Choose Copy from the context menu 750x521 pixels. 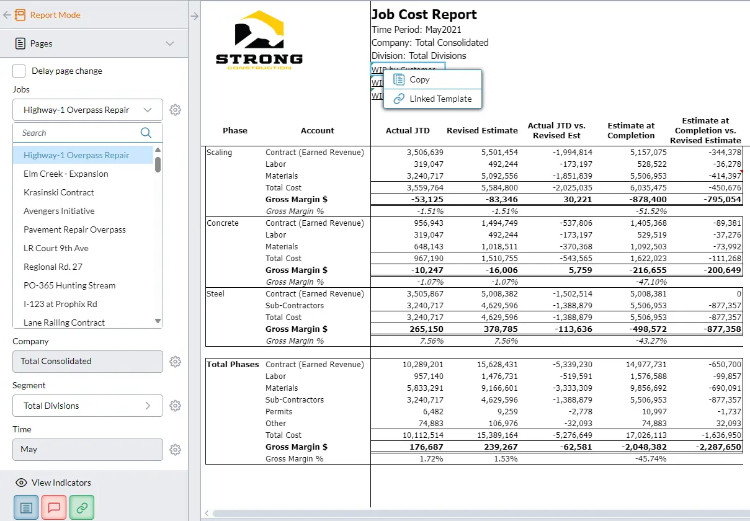[432, 79]
